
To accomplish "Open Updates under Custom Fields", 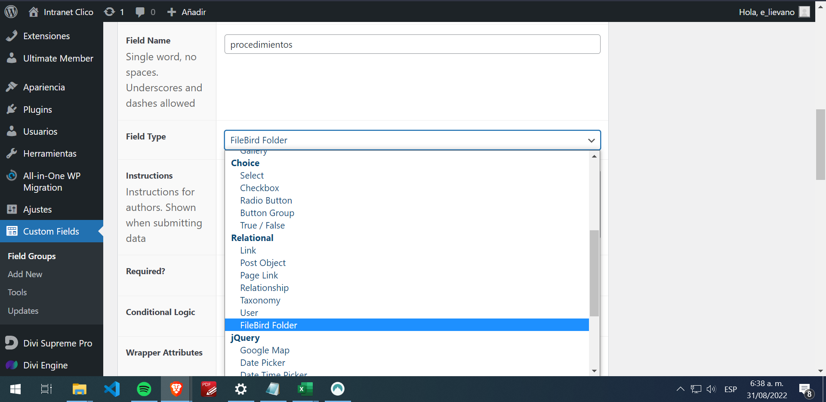I will (x=23, y=311).
